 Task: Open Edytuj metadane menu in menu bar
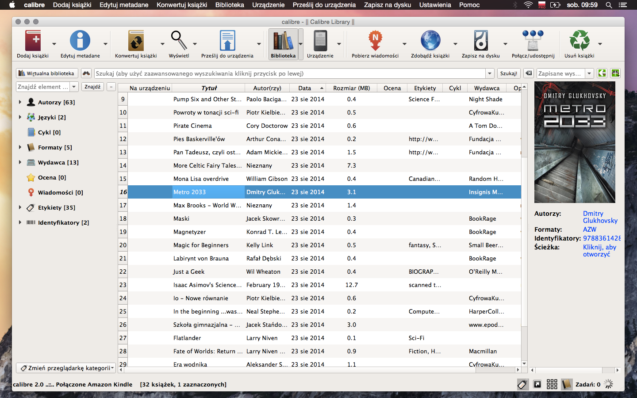click(124, 5)
